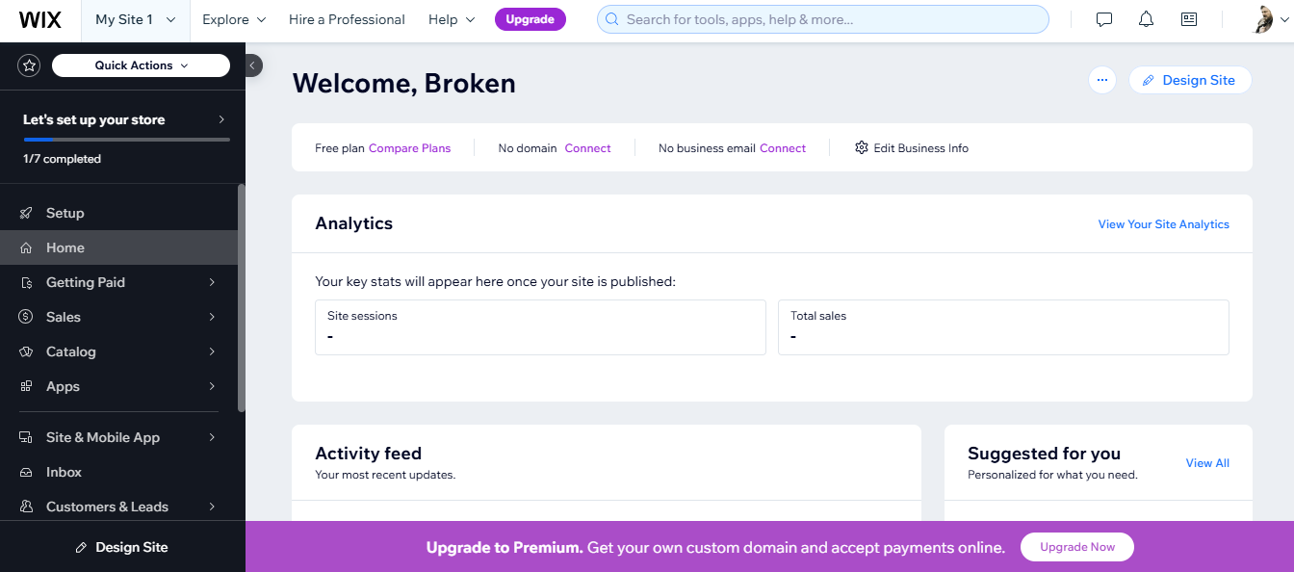The width and height of the screenshot is (1294, 572).
Task: Click the Wix logo
Action: [x=39, y=19]
